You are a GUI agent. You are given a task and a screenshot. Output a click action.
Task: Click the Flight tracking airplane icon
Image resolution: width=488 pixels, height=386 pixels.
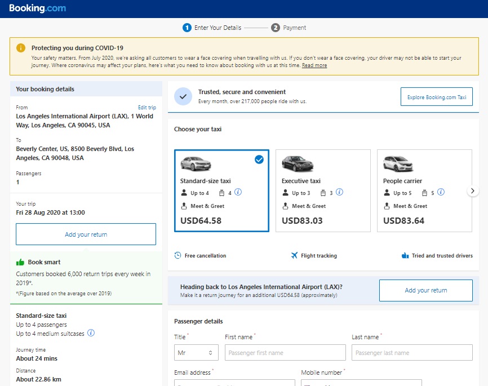click(x=294, y=256)
